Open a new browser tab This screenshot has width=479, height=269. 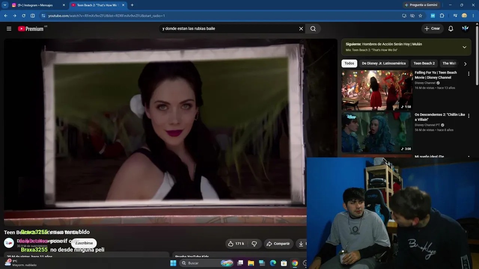tap(132, 5)
